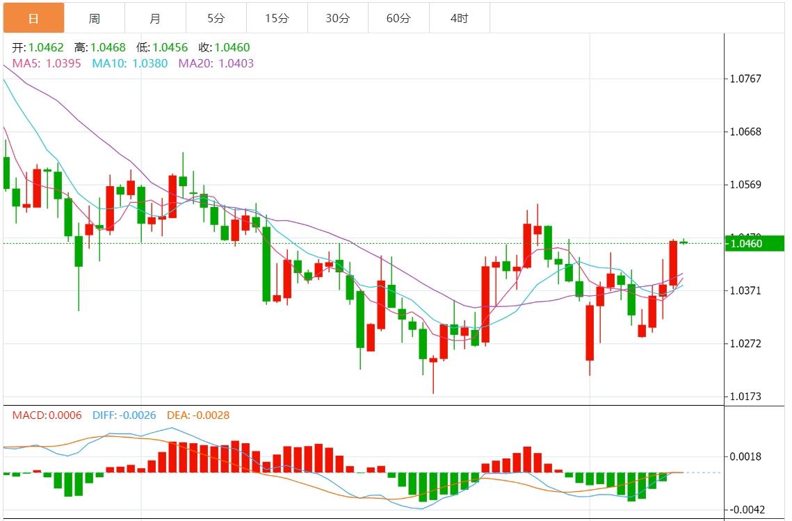
Task: Open the 5分 timeframe chart
Action: (216, 18)
